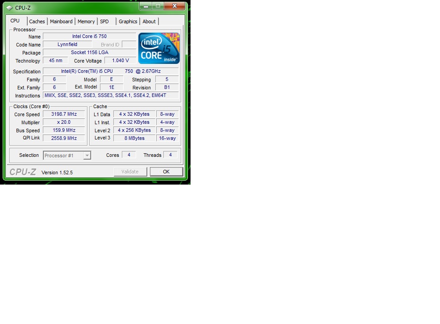Close the CPU-Z window
Image resolution: width=440 pixels, height=324 pixels.
(x=174, y=6)
